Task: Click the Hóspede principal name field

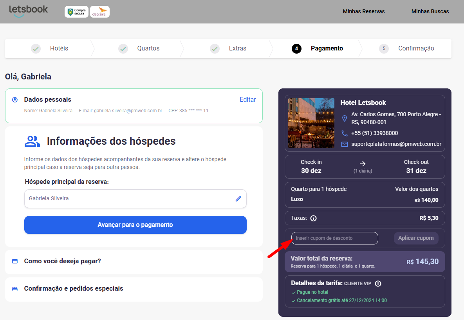Action: (x=135, y=199)
